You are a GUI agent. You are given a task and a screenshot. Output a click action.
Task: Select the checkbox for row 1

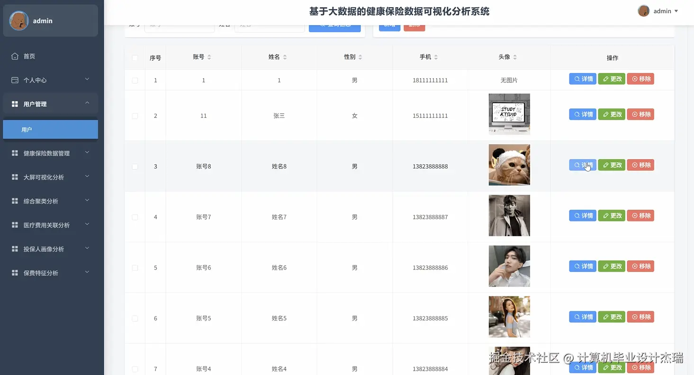(135, 80)
